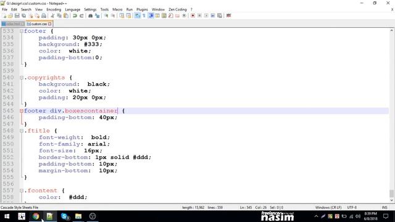The width and height of the screenshot is (395, 222).
Task: Click Save Current Recorded Macro icon
Action: pyautogui.click(x=220, y=15)
